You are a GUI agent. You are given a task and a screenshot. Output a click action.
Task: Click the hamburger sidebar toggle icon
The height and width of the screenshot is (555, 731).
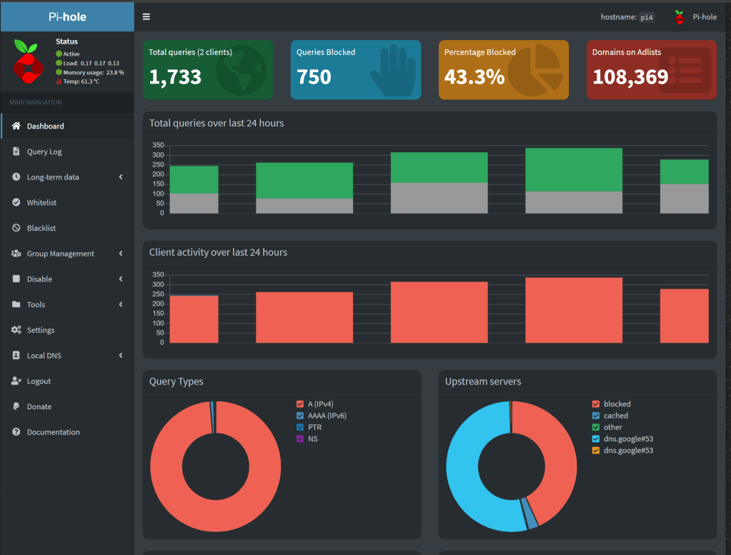(146, 16)
